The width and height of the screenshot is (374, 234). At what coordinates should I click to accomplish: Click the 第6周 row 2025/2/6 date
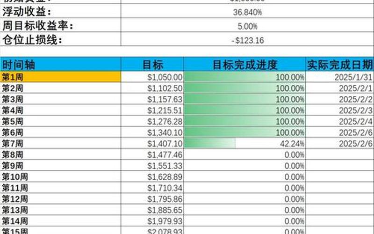(x=340, y=132)
